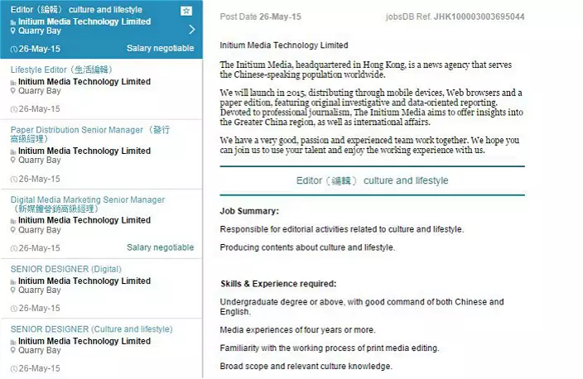Click Salary negotiable on Digital Media Marketing listing
This screenshot has height=379, width=583.
point(160,247)
